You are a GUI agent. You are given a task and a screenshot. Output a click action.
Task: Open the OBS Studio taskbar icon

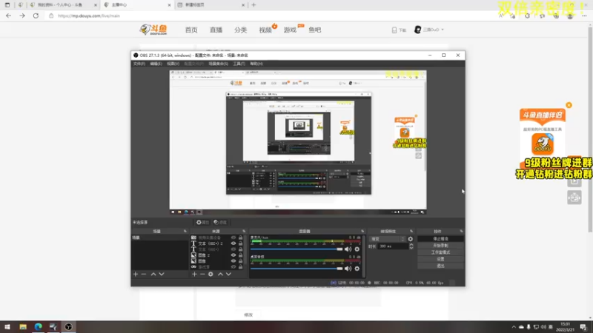click(68, 326)
